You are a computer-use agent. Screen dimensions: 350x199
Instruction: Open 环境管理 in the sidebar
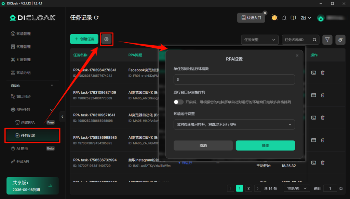coord(24,34)
